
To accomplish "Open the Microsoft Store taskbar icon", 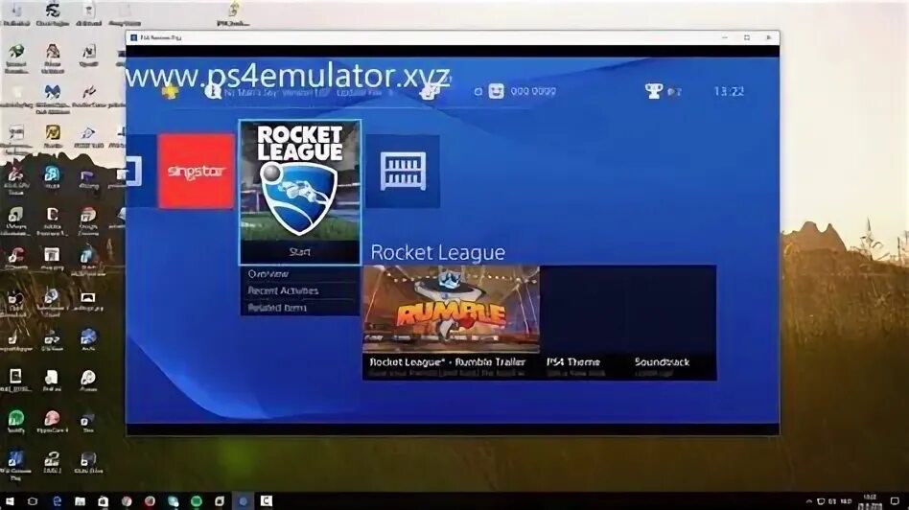I will click(104, 500).
